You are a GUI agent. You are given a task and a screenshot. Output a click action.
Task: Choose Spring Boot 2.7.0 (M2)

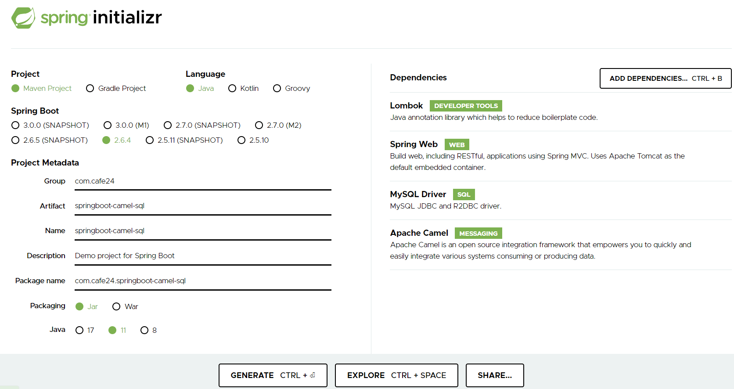click(x=278, y=125)
